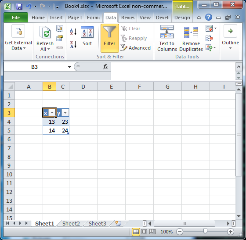Switch to Page Layout view in the status bar
This screenshot has width=246, height=240.
(144, 232)
